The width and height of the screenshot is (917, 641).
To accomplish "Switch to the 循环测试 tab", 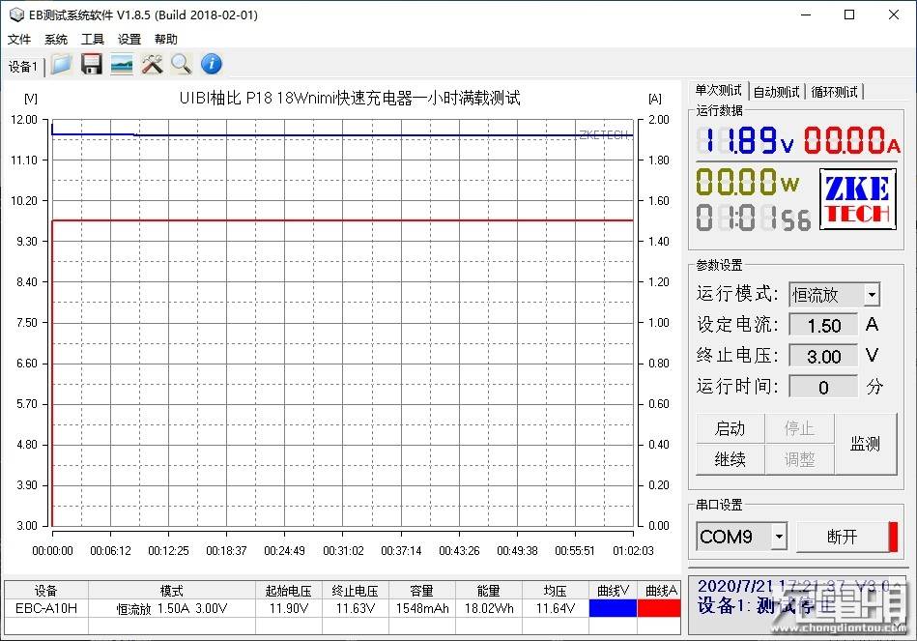I will 833,91.
